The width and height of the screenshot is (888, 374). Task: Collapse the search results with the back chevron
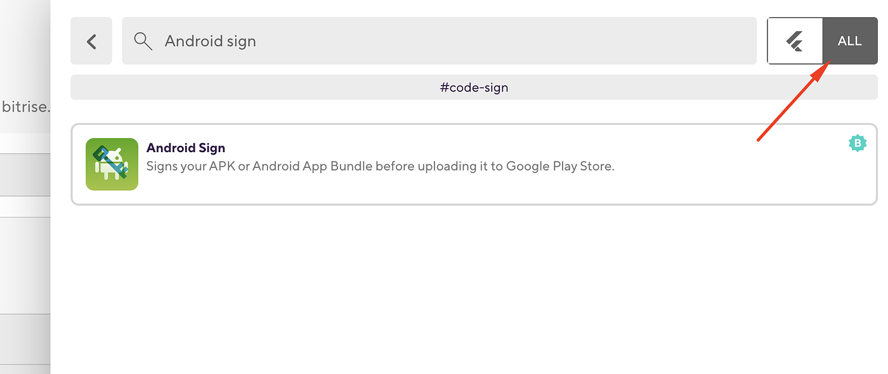click(91, 41)
